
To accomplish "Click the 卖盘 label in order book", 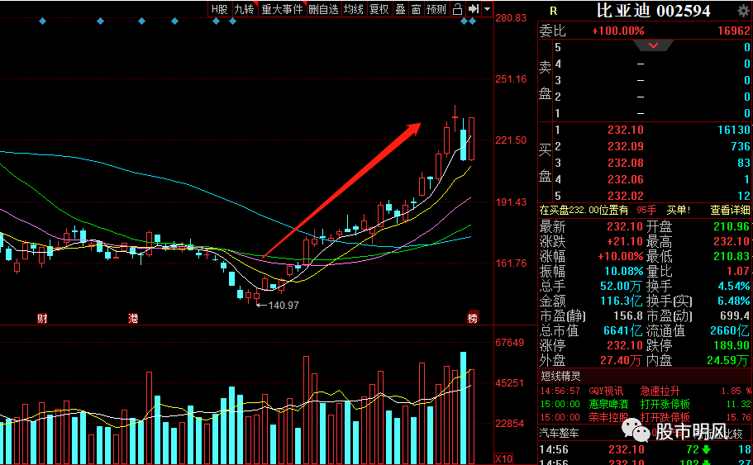I will coord(545,81).
